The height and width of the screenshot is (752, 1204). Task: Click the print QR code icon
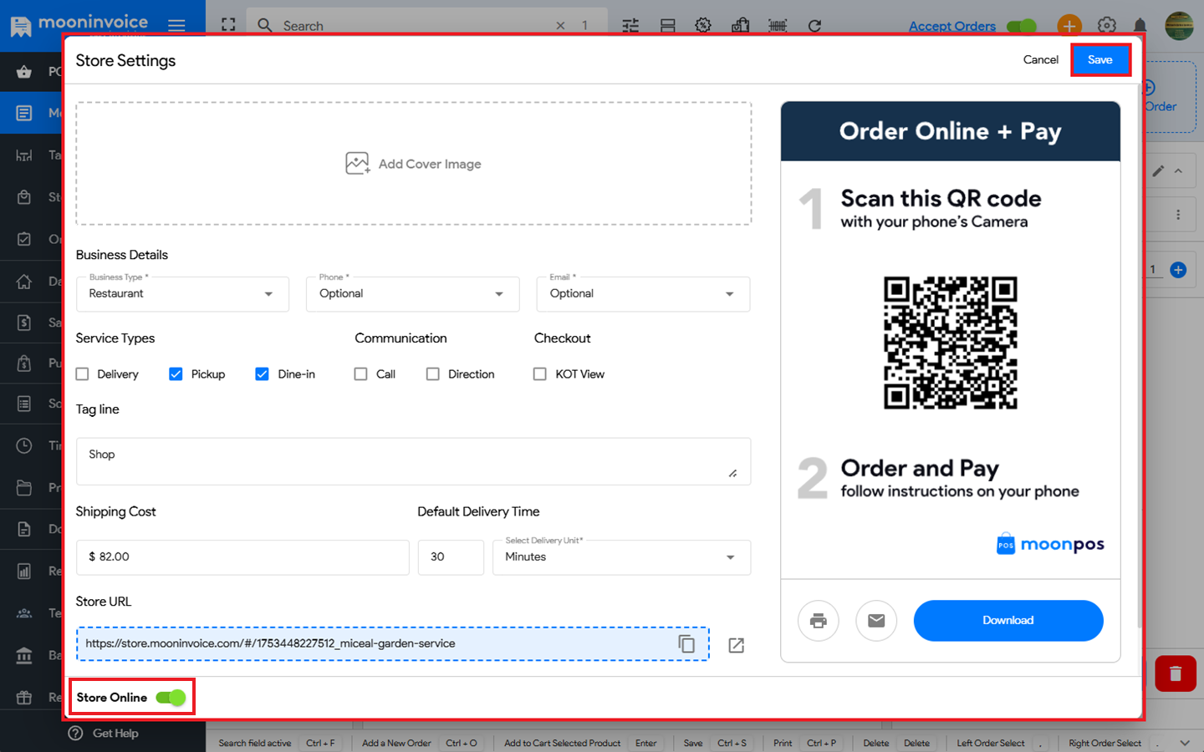(x=818, y=621)
